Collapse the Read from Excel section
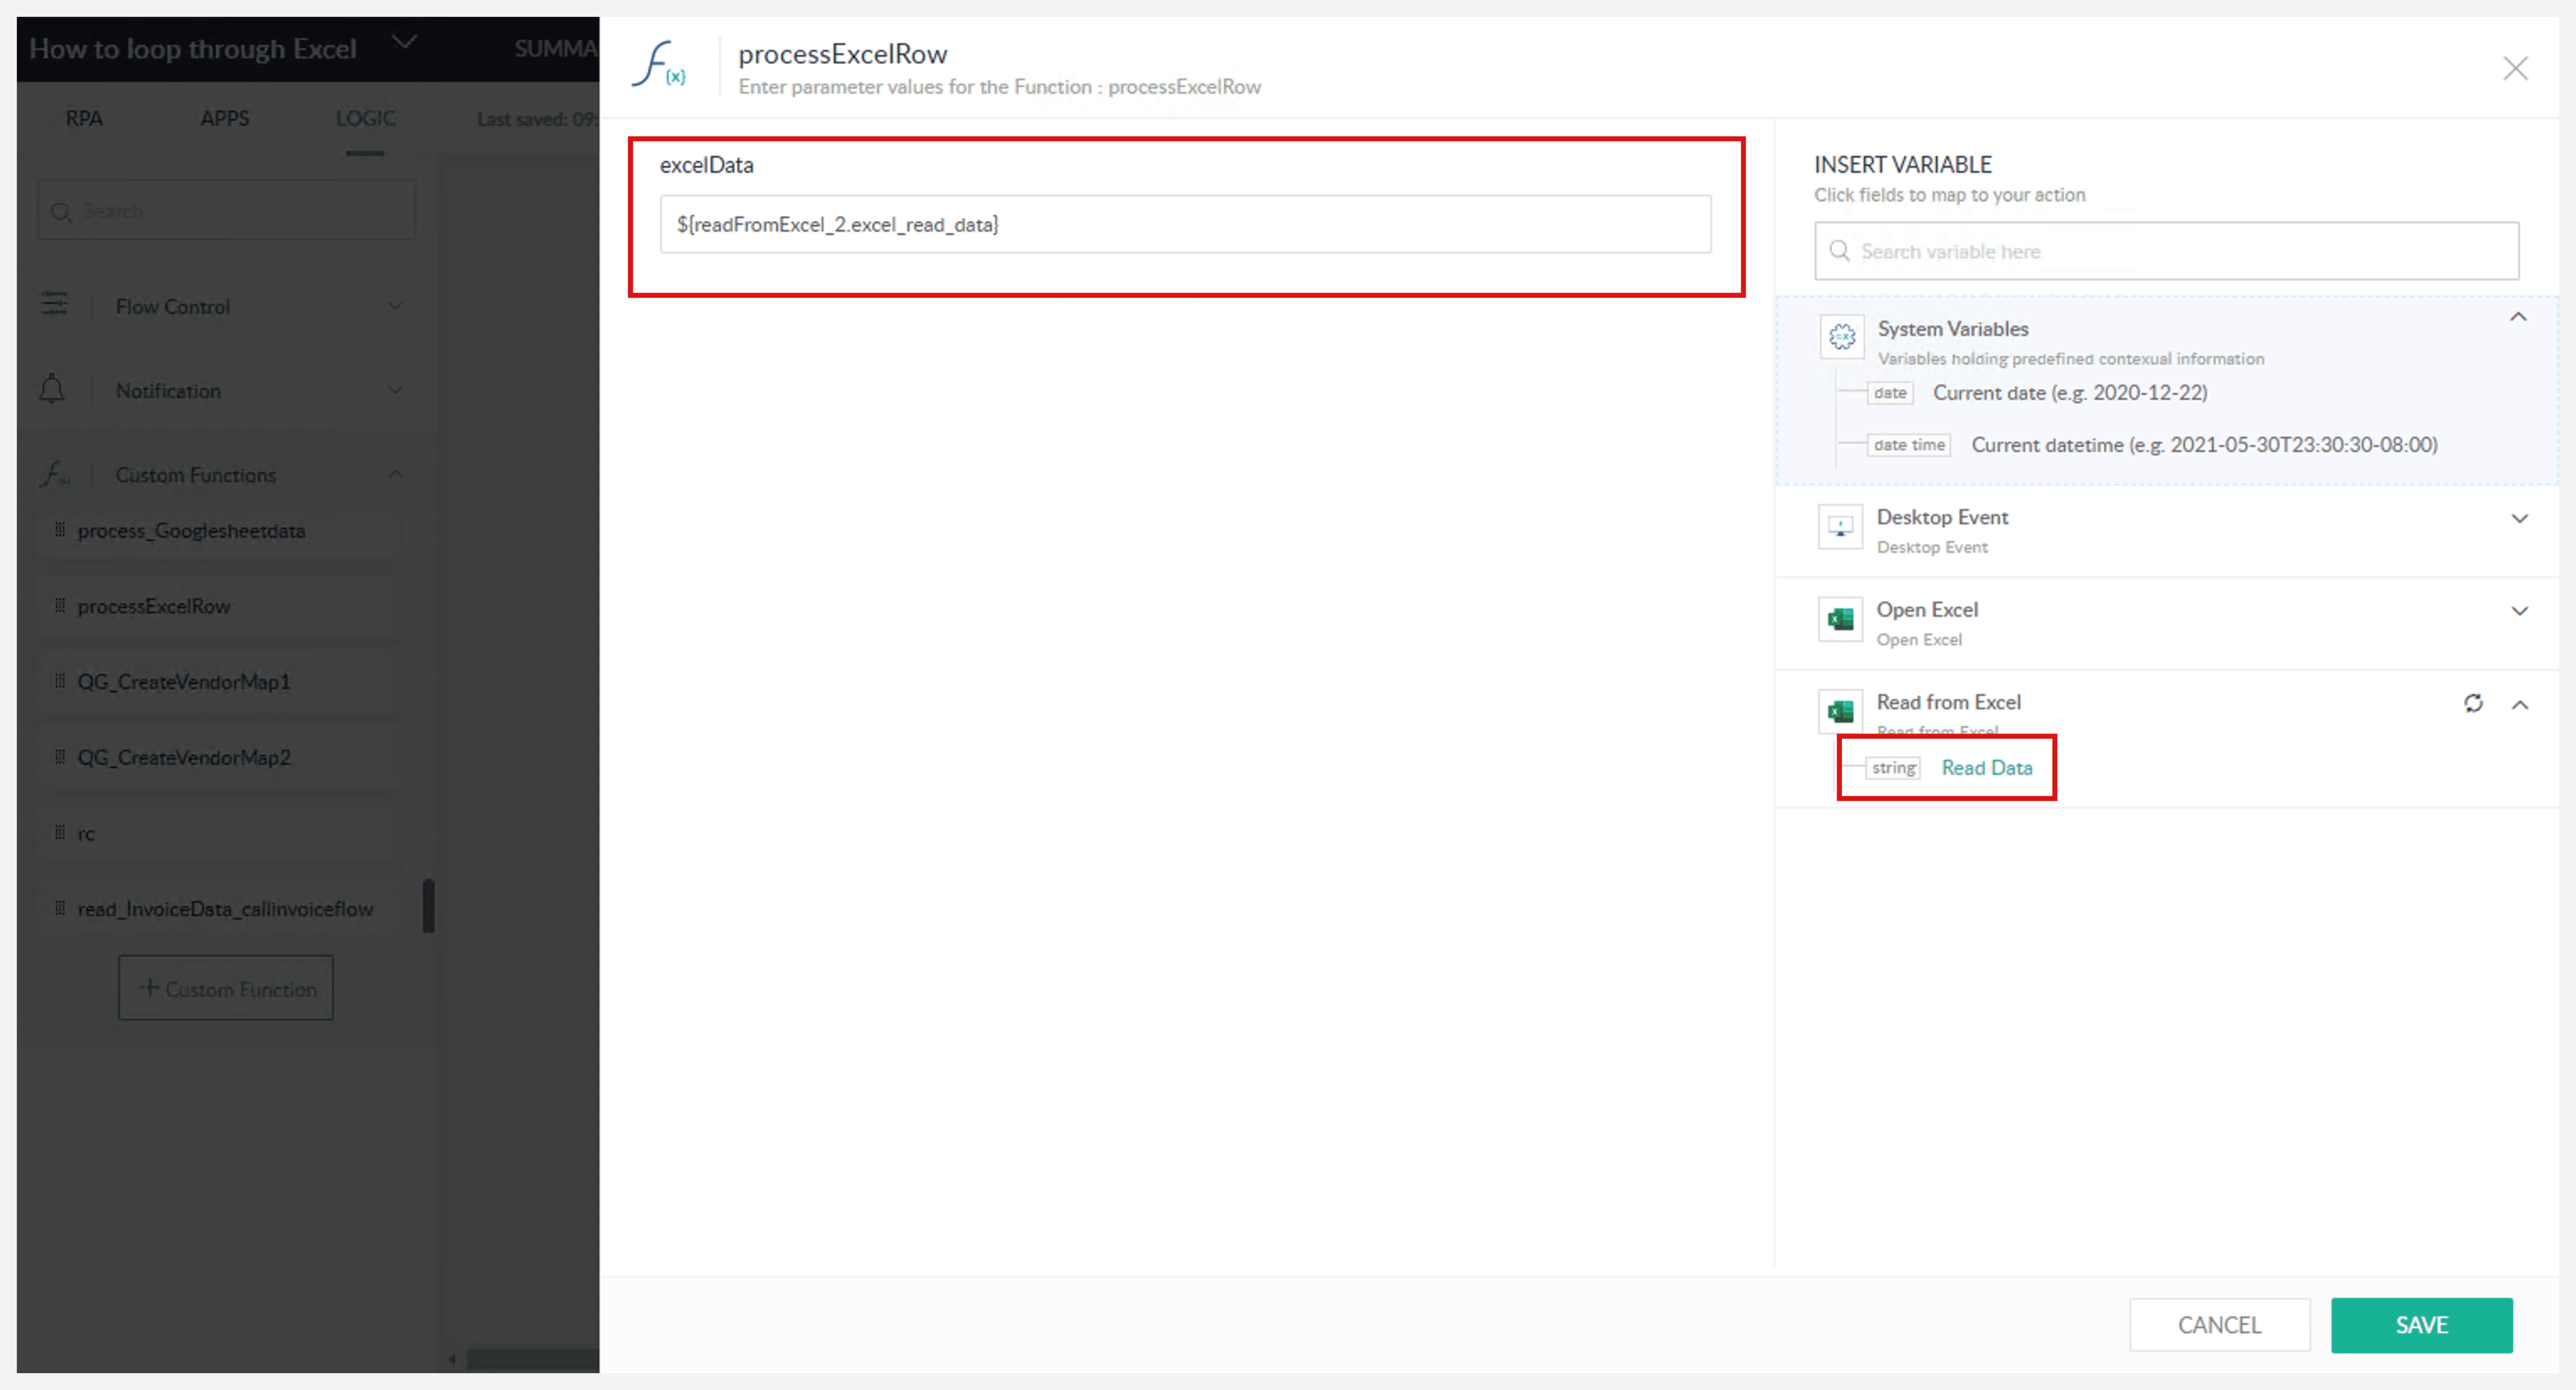This screenshot has width=2576, height=1390. (2519, 705)
